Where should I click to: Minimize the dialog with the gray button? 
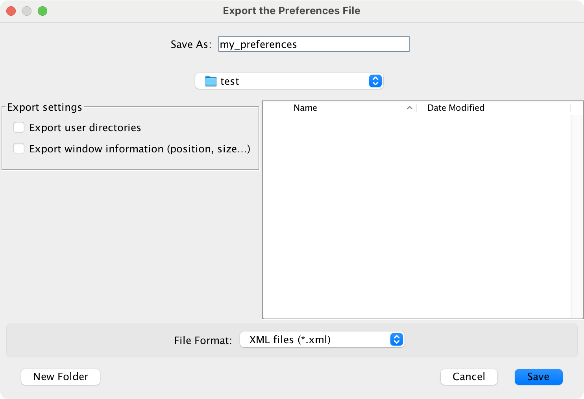point(27,11)
